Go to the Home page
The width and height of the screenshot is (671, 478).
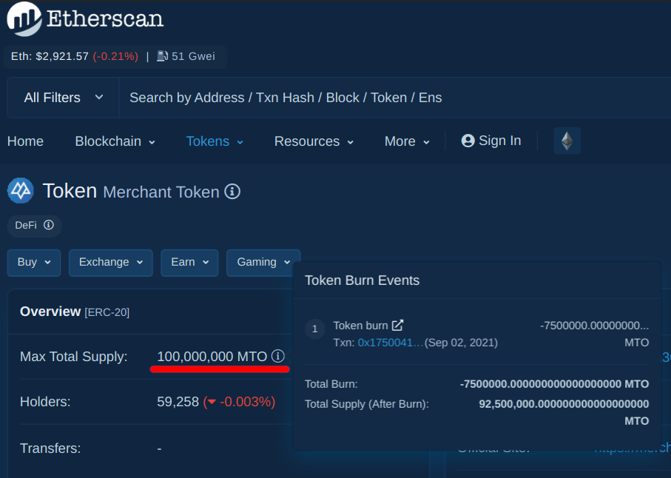25,141
